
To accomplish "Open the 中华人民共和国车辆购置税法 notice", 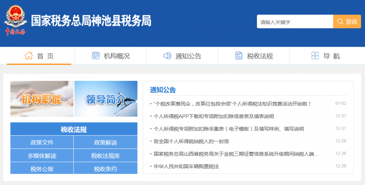I will [186, 166].
